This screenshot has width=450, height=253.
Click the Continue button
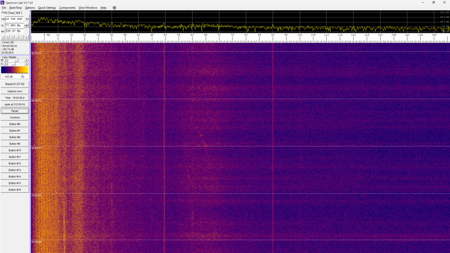click(15, 117)
